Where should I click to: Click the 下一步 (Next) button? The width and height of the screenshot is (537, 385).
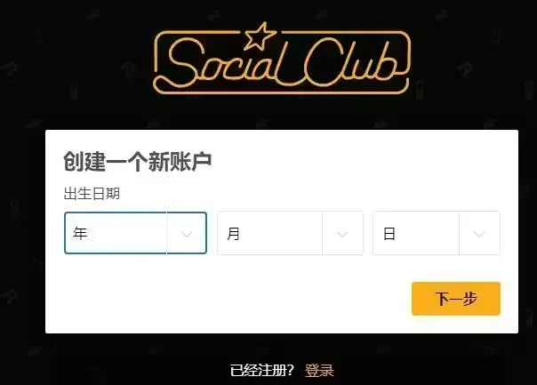pyautogui.click(x=456, y=299)
